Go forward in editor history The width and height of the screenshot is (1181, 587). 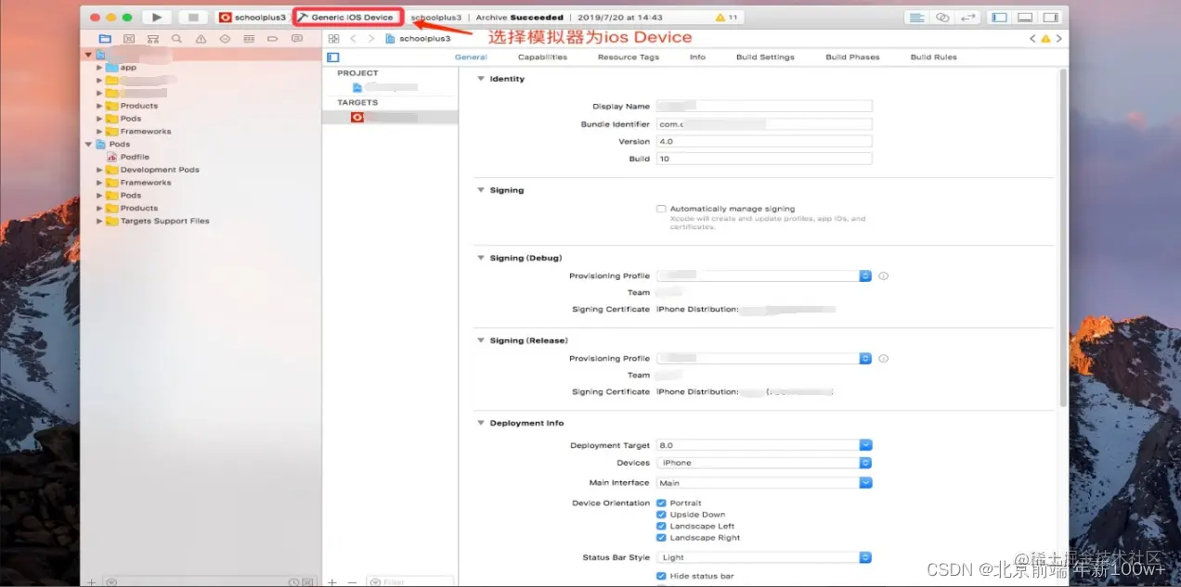tap(371, 39)
